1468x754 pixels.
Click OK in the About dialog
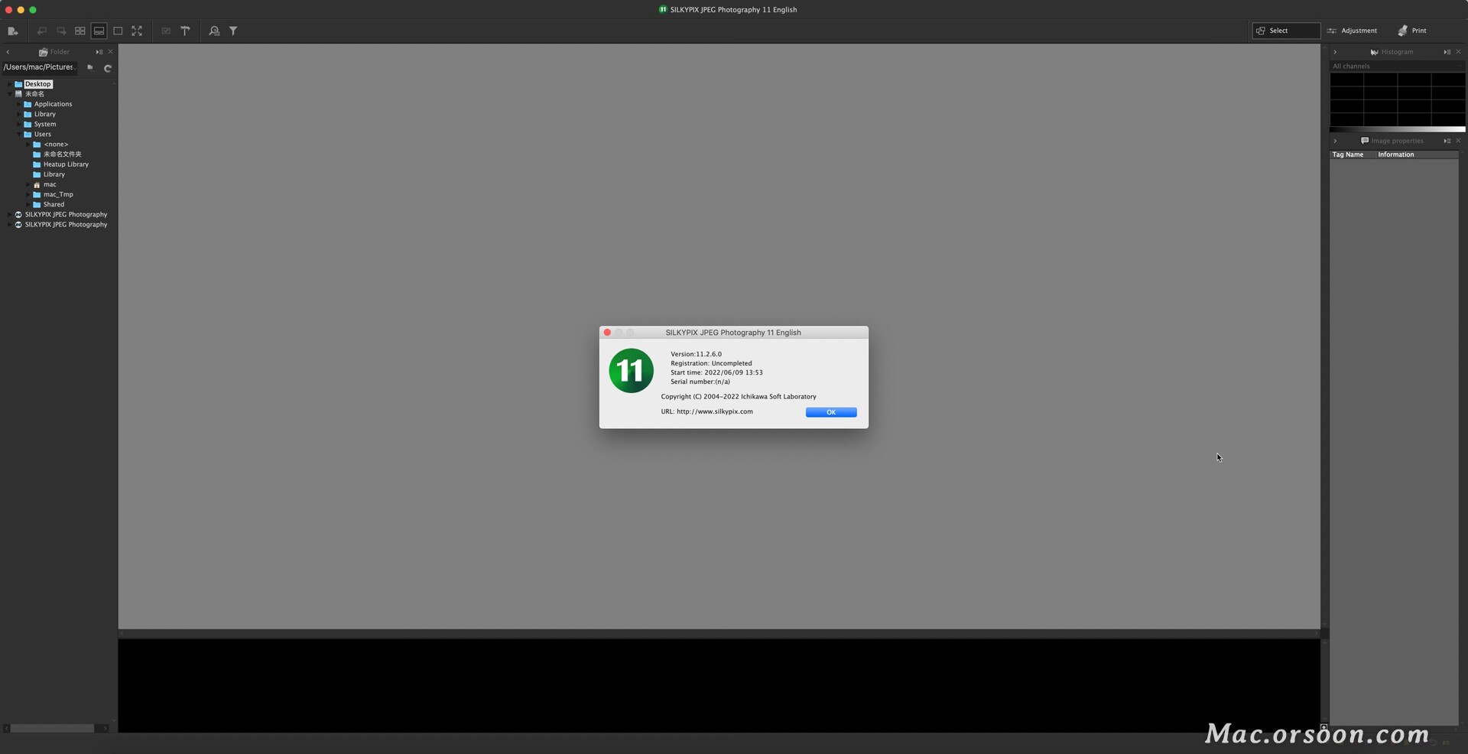831,412
